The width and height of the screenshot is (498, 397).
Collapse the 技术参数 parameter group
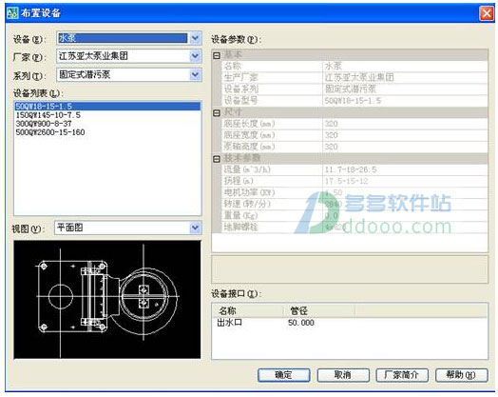coord(217,159)
